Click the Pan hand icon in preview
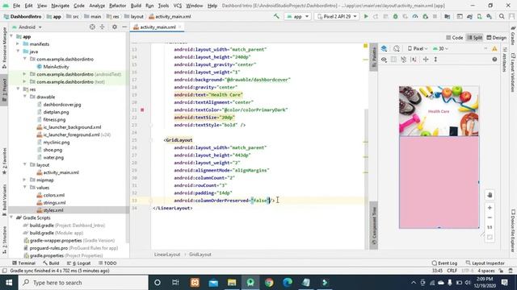Viewport: 517px width, 290px height. pyautogui.click(x=490, y=195)
